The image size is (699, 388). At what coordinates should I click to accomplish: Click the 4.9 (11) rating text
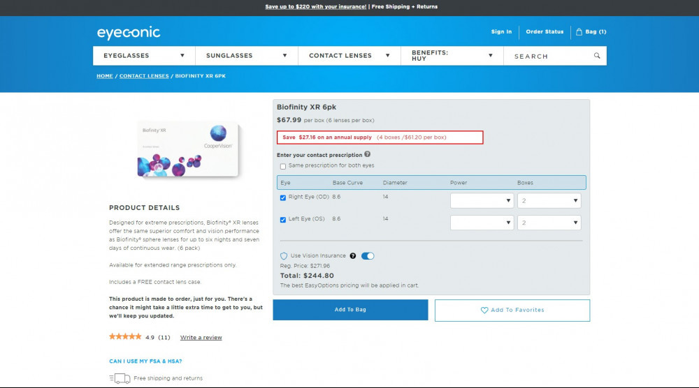pyautogui.click(x=158, y=338)
